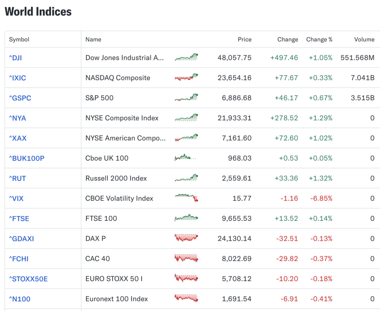Image resolution: width=380 pixels, height=311 pixels.
Task: Open the ^NYA NYSE Composite link
Action: tap(17, 118)
